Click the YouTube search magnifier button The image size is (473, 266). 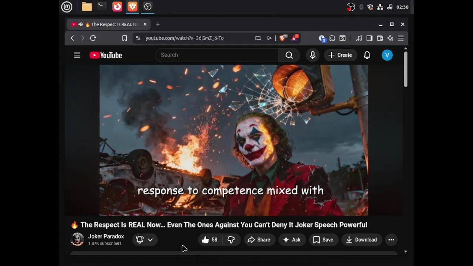289,55
